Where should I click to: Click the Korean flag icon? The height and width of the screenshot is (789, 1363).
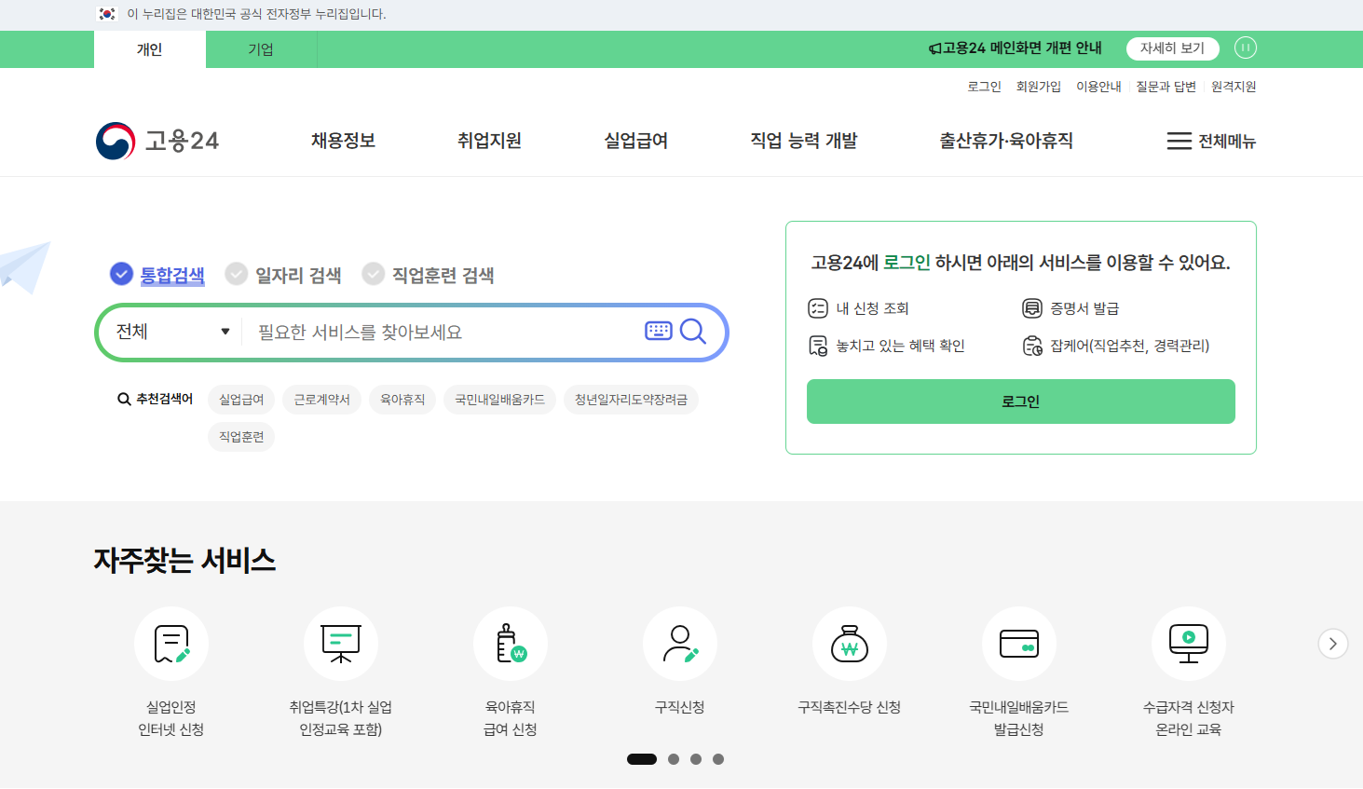107,14
